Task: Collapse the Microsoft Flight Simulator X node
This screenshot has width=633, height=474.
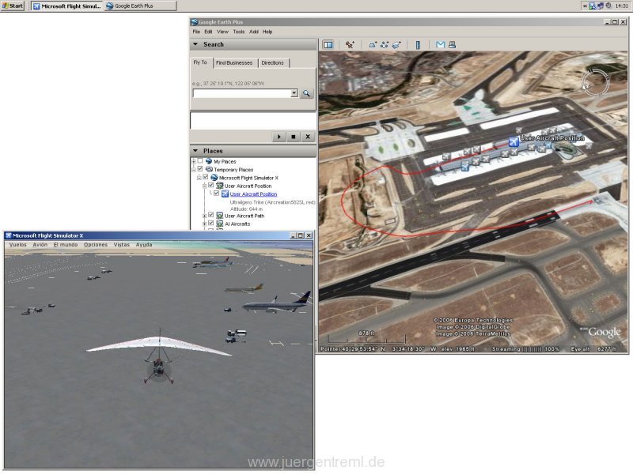Action: (199, 177)
